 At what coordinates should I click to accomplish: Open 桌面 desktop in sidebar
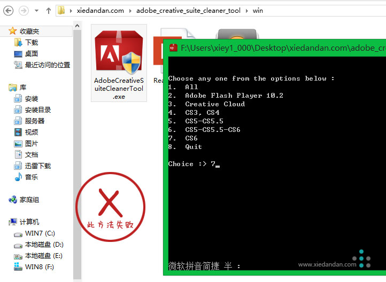click(x=31, y=53)
